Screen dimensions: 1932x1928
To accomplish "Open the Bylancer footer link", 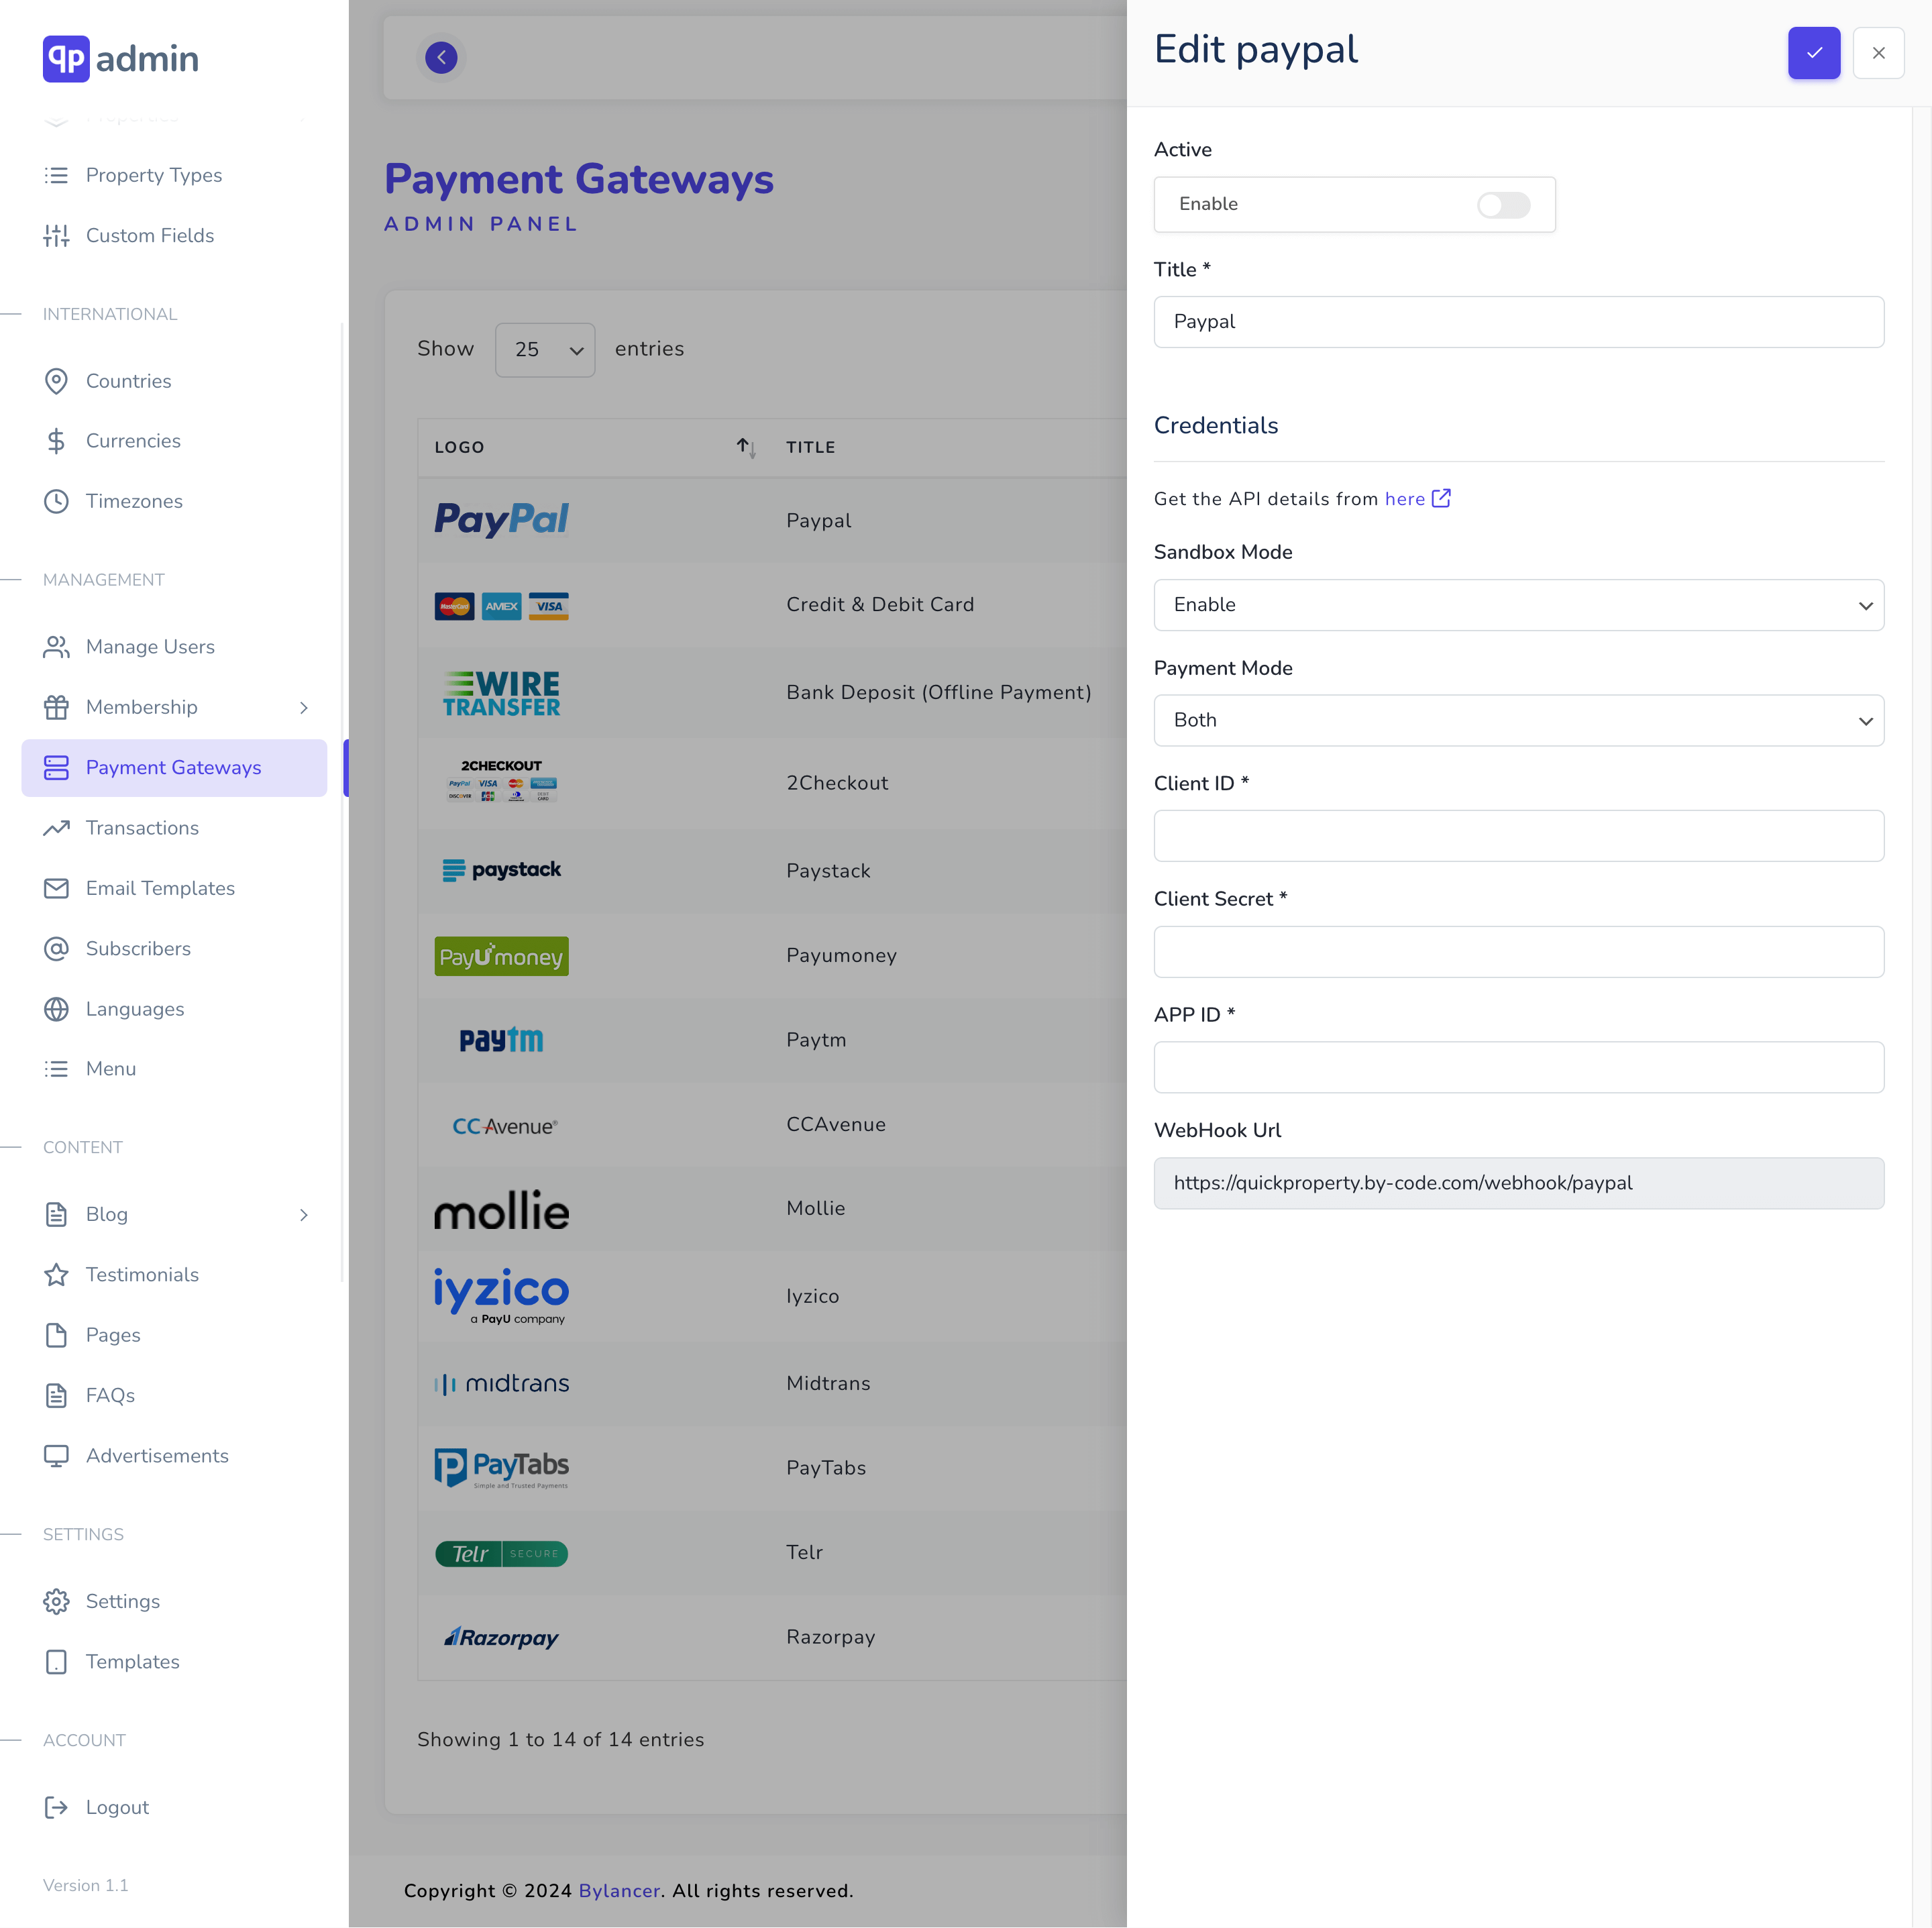I will tap(619, 1891).
